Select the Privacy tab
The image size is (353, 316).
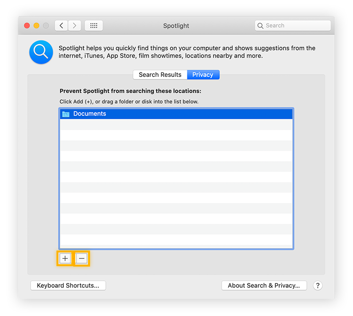coord(203,74)
